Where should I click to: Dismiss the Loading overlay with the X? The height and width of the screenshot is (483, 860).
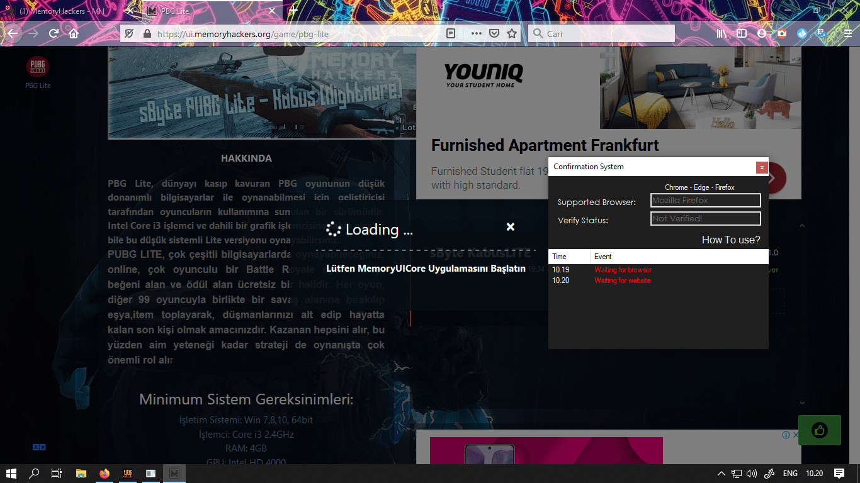click(x=511, y=226)
